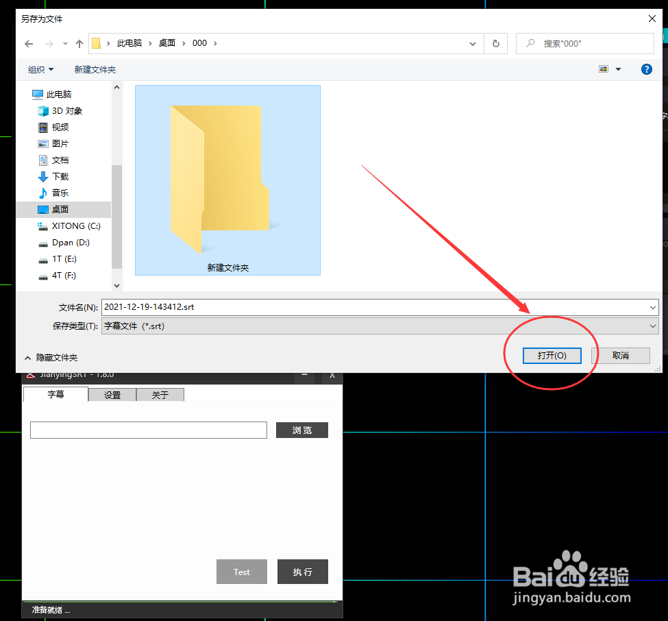Select the 新建文件夹 folder thumbnail
Viewport: 668px width, 621px height.
[x=228, y=180]
